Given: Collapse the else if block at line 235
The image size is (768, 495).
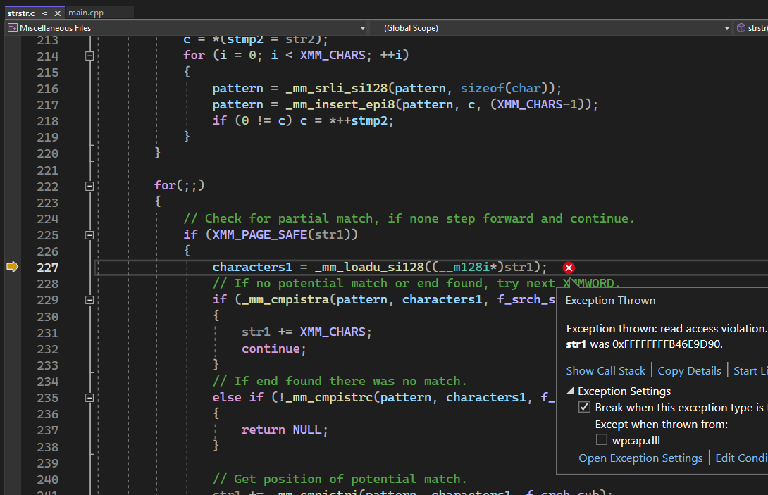Looking at the screenshot, I should click(x=89, y=398).
